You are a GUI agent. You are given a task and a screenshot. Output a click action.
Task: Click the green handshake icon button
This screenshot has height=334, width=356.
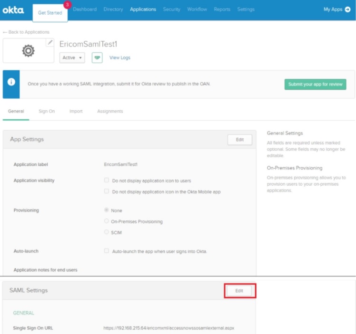[97, 57]
